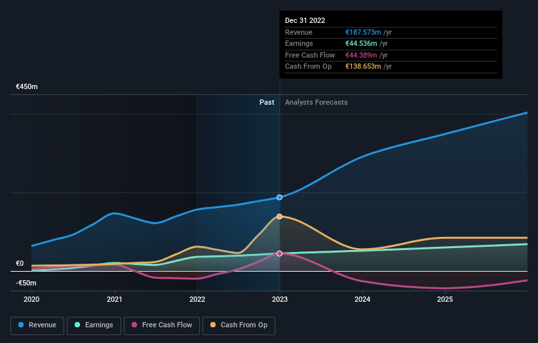Click the 'Cash From Op' row label in tooltip
This screenshot has width=538, height=343.
point(309,67)
